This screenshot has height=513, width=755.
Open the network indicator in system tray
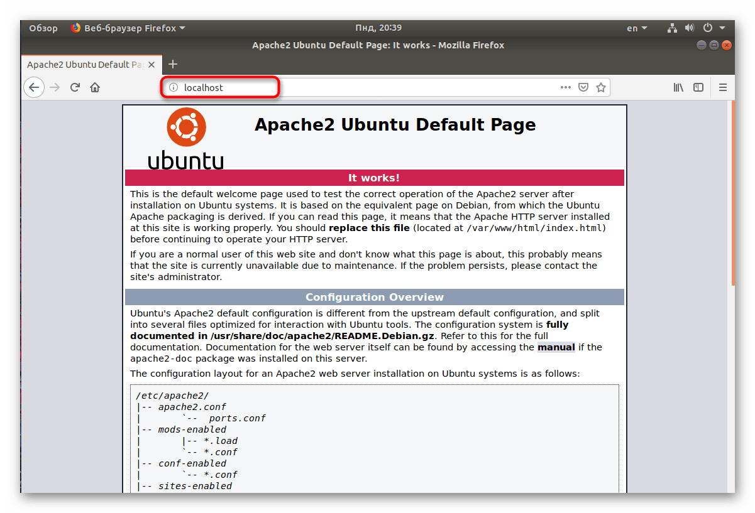coord(671,28)
